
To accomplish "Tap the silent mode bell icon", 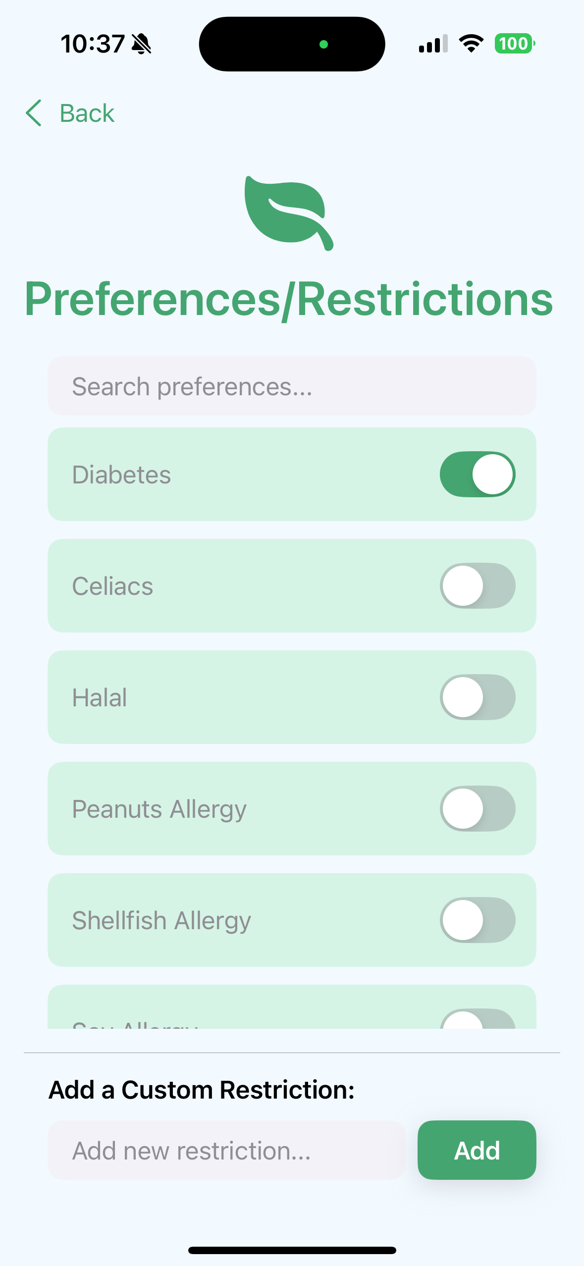I will click(x=141, y=44).
